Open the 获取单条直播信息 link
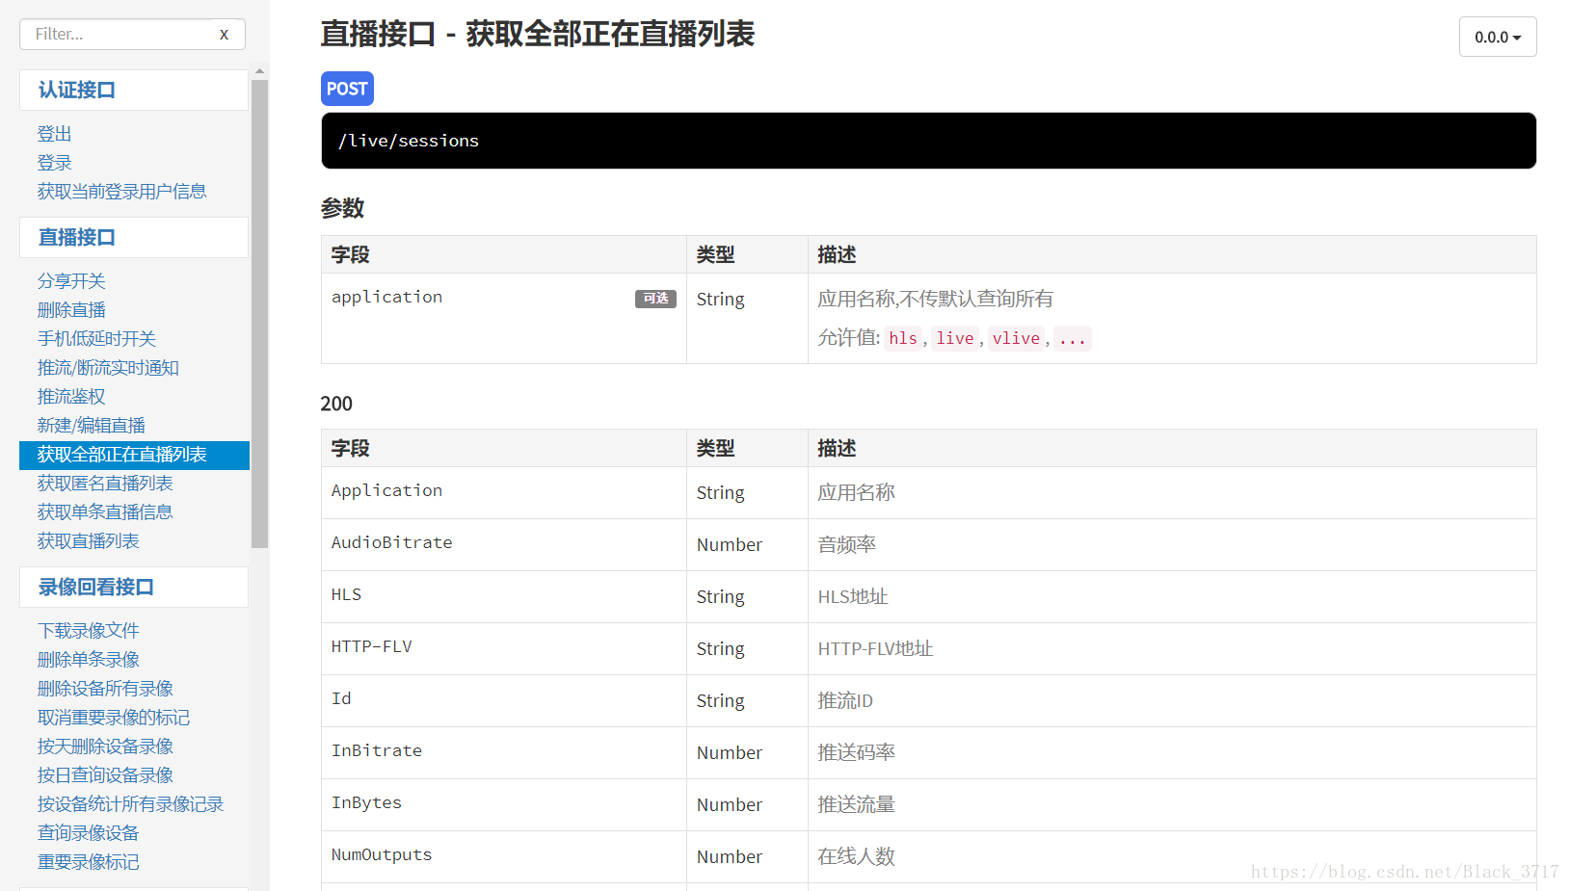 [105, 512]
